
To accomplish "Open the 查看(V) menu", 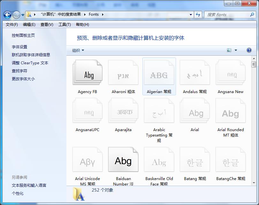I will point(47,25).
